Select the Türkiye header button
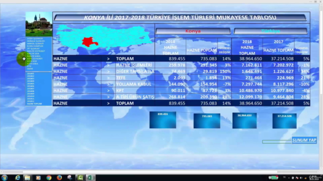 point(271,31)
